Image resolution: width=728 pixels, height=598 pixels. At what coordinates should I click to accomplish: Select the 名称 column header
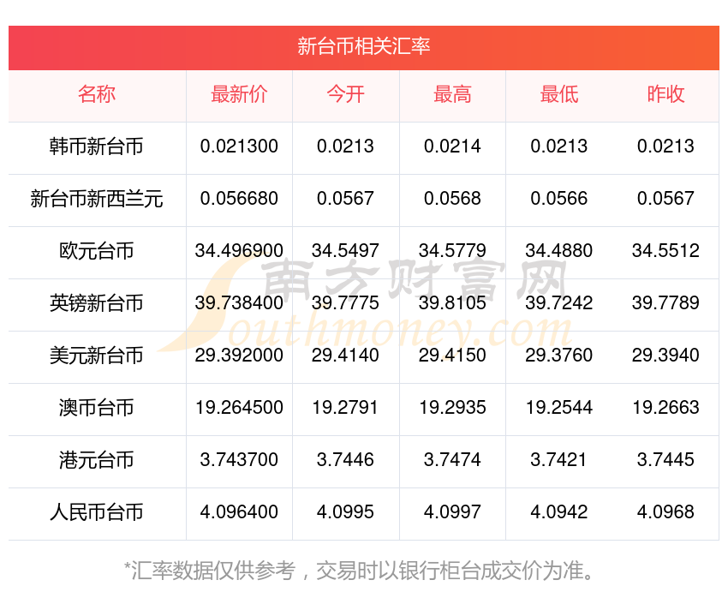click(97, 94)
